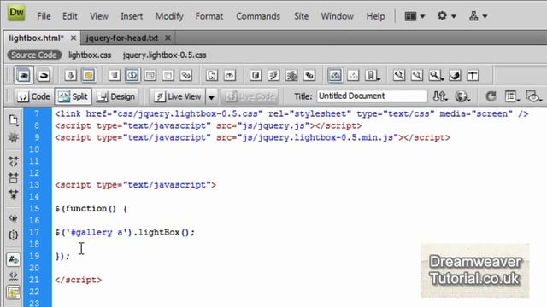This screenshot has height=307, width=547.
Task: Open the book icon with dropdown arrow
Action: coord(373,75)
